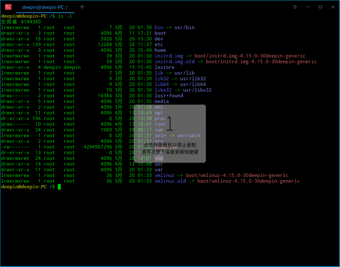Screen dimensions: 340x267
Task: Click the 'lastore' directory name
Action: [164, 67]
